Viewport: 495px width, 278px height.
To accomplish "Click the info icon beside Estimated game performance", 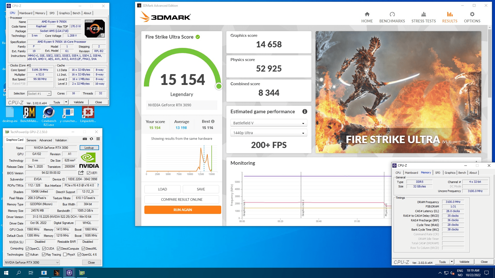I will click(305, 111).
